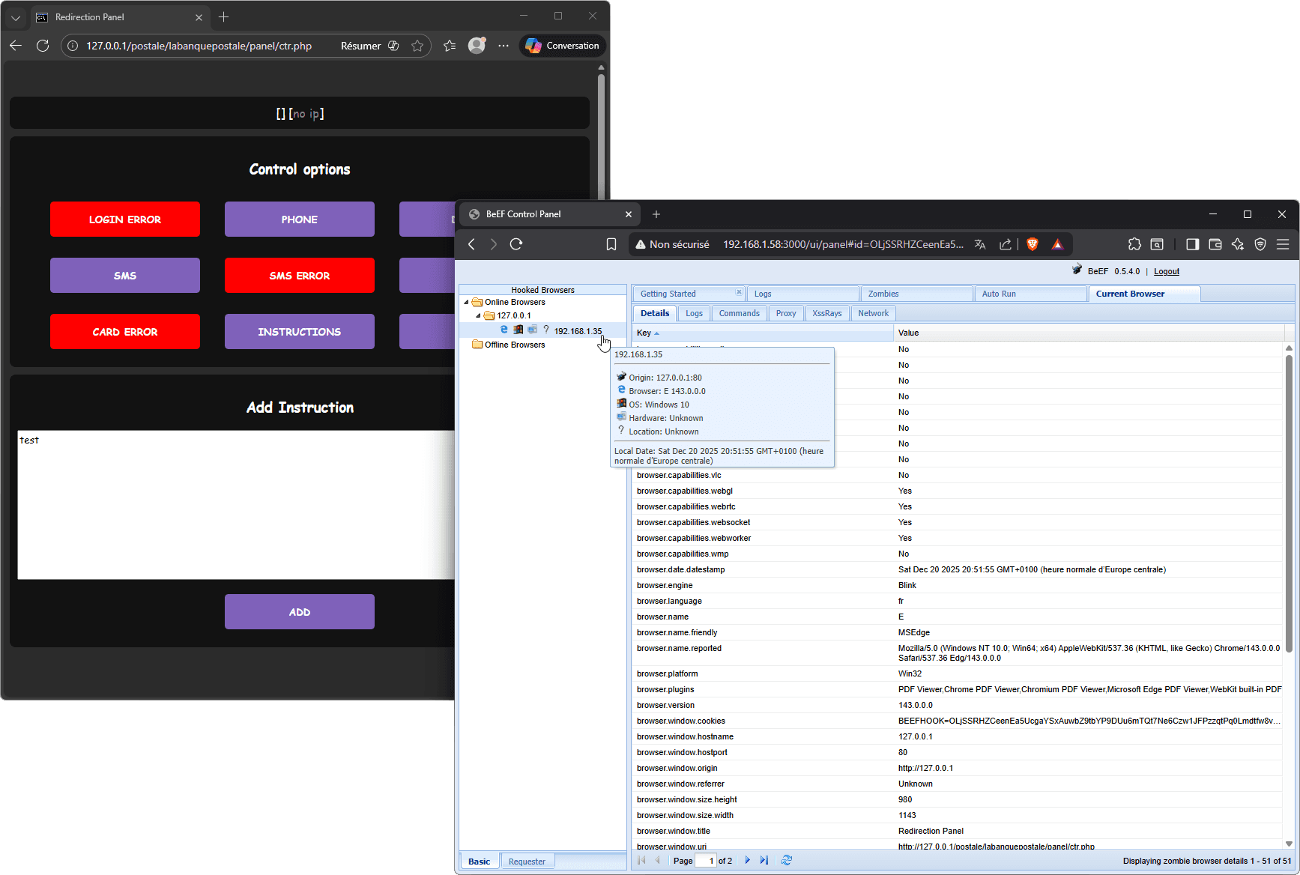Image resolution: width=1300 pixels, height=875 pixels.
Task: Click the next page arrow in pager
Action: click(x=747, y=861)
